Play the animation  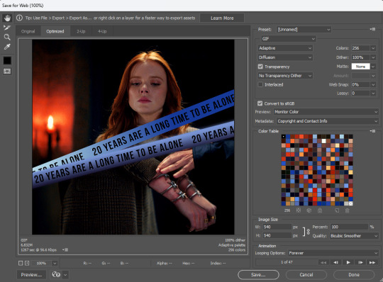(348, 262)
